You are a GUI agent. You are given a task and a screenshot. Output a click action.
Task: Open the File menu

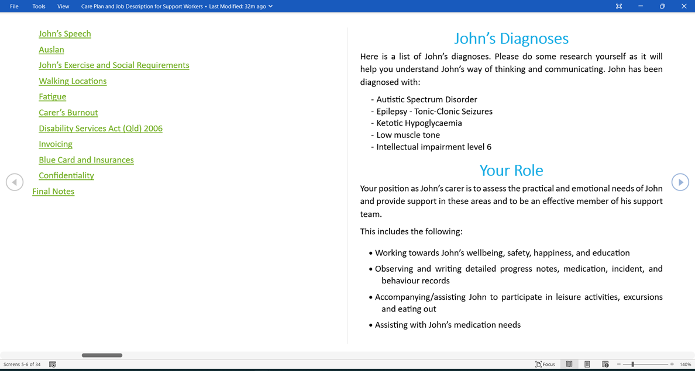click(13, 6)
